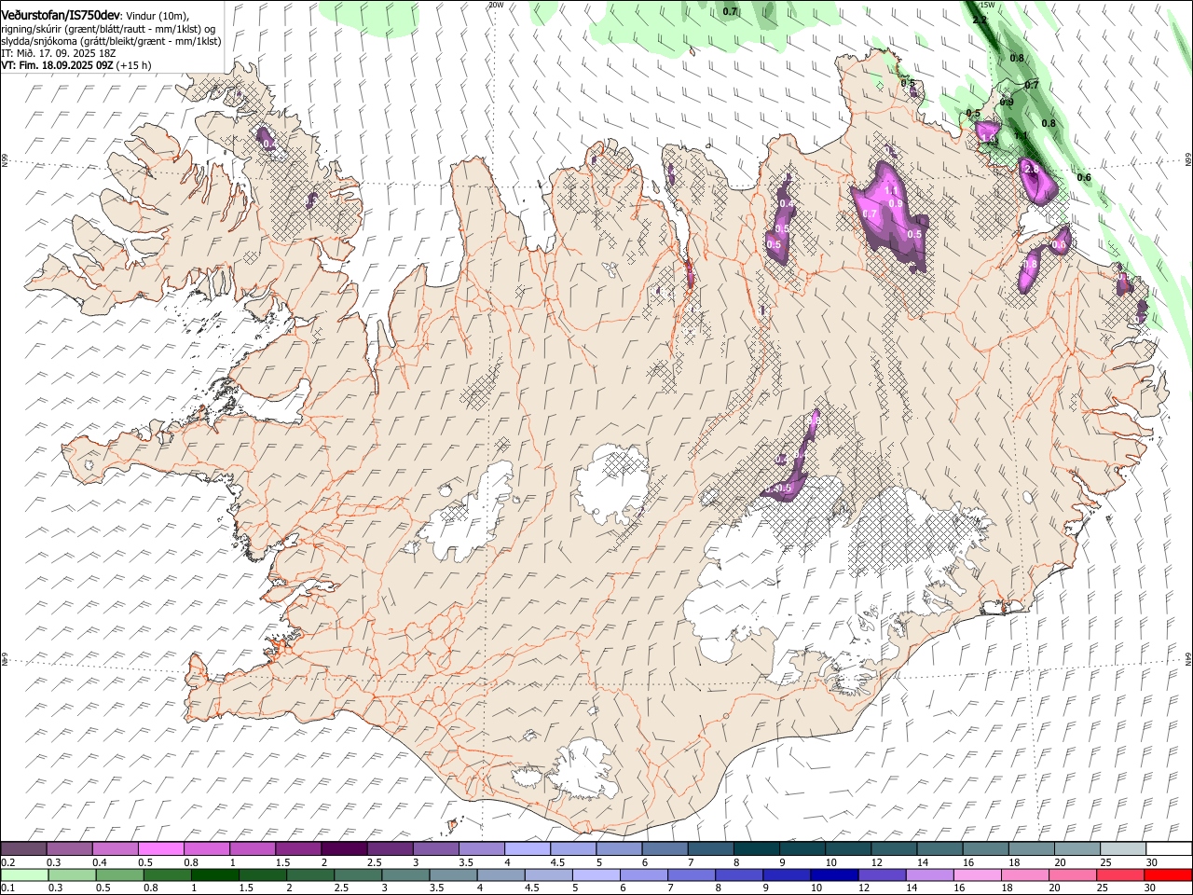Click the 0.2 label on the snow legend
The height and width of the screenshot is (895, 1193).
pyautogui.click(x=7, y=862)
